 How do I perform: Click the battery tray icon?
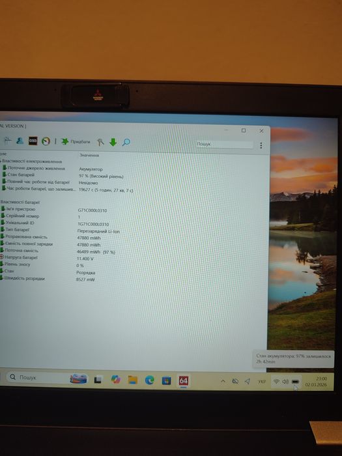(296, 382)
